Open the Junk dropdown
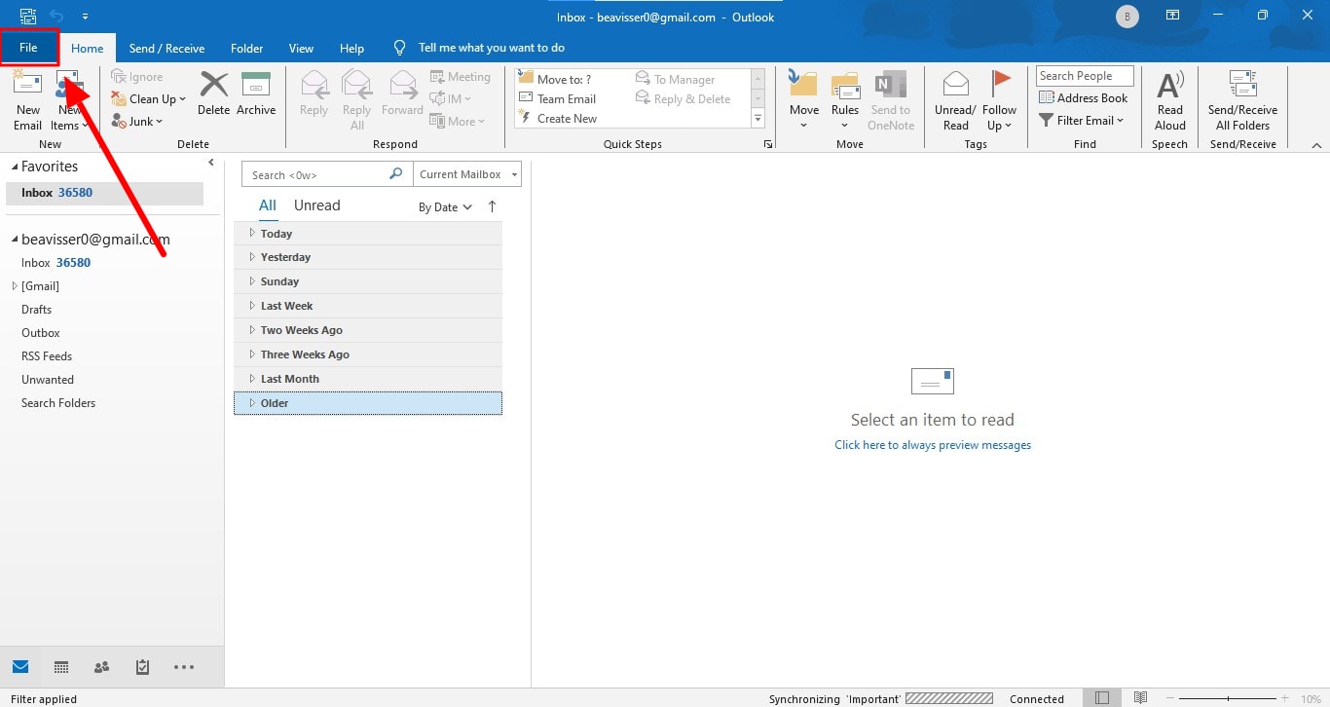 [x=137, y=122]
